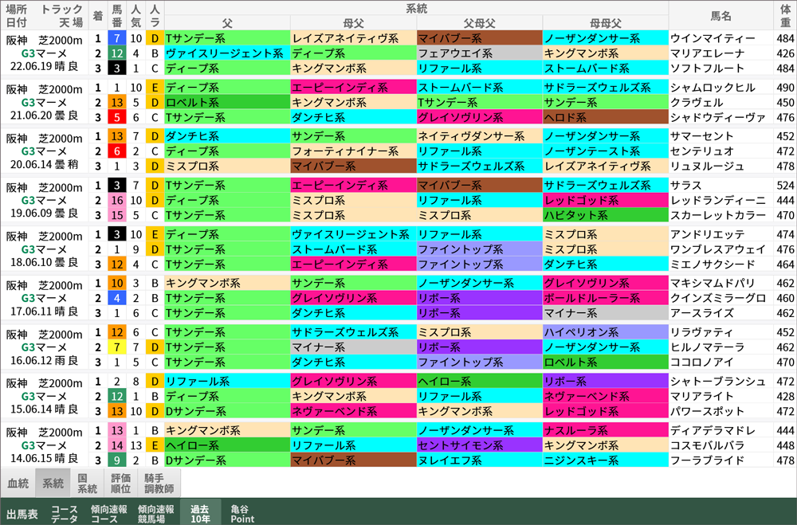
Task: Click horse name レッドランディーニ
Action: pyautogui.click(x=718, y=200)
